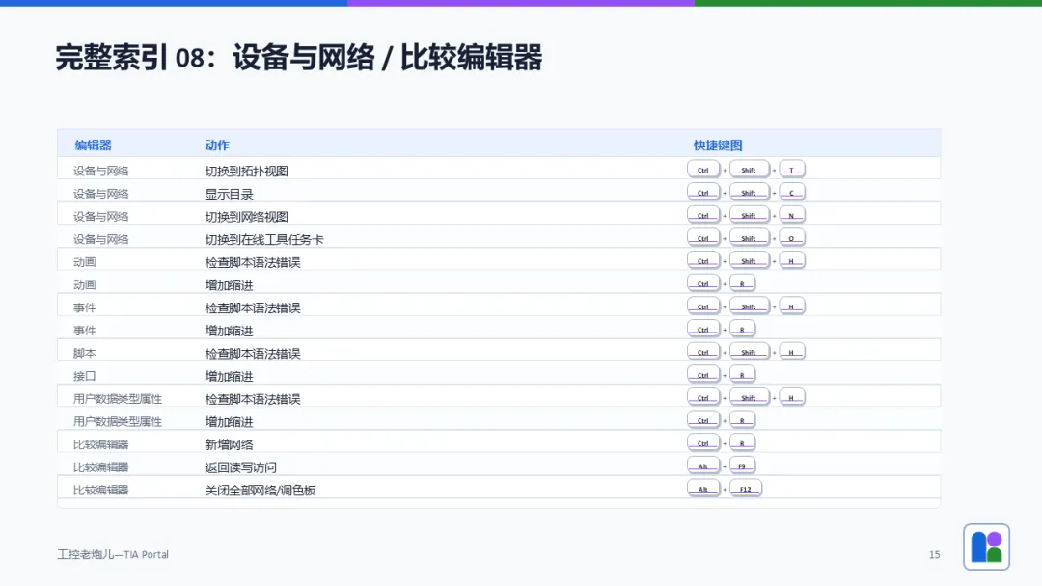Click the R key cap in the 接口 row
1042x586 pixels.
742,375
